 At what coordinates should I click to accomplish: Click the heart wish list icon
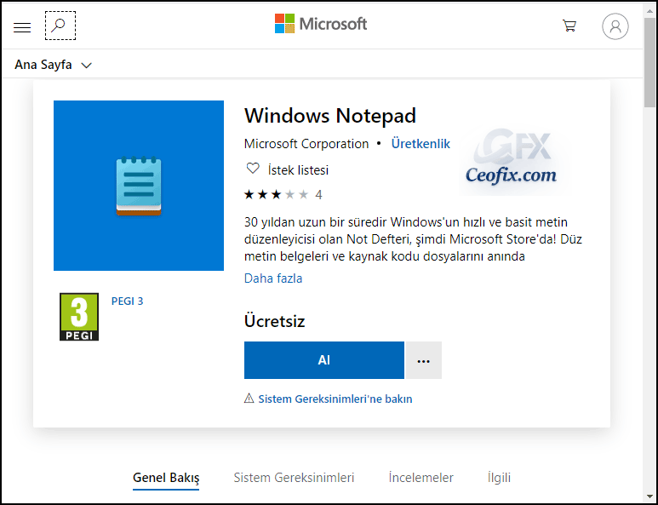click(x=253, y=169)
